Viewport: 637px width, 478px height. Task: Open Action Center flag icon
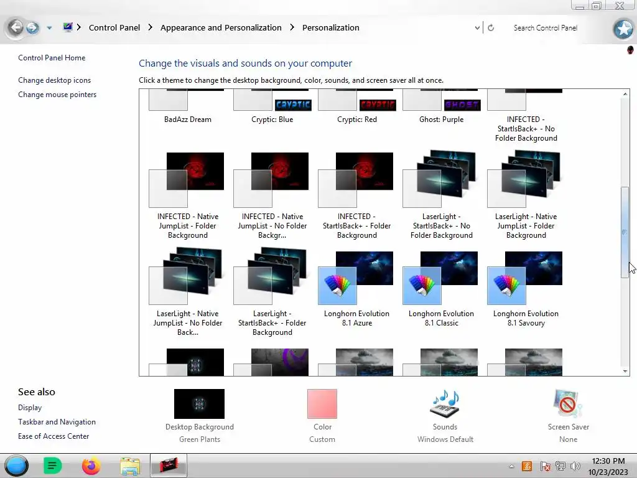545,466
